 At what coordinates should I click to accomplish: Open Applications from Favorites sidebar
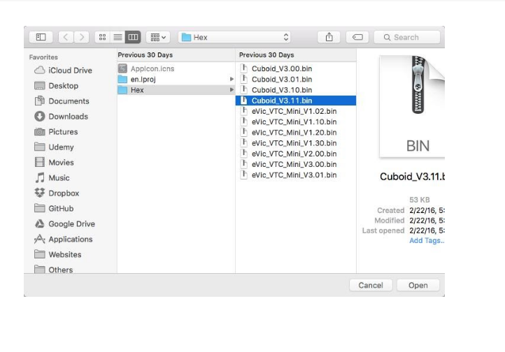[64, 239]
